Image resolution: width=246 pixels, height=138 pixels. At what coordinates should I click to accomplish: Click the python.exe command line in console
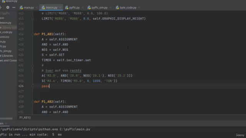point(45,129)
